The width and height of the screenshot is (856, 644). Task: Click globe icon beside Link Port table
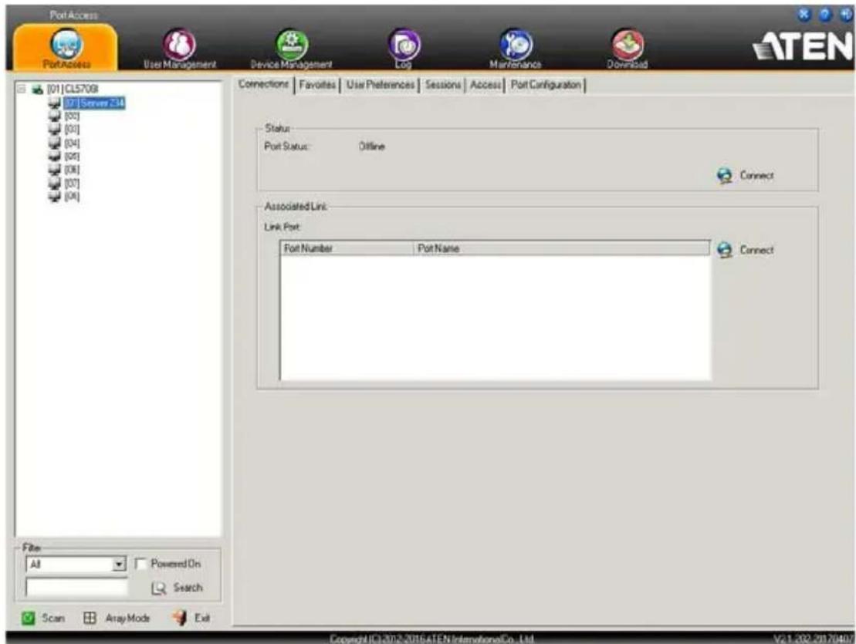[x=725, y=251]
